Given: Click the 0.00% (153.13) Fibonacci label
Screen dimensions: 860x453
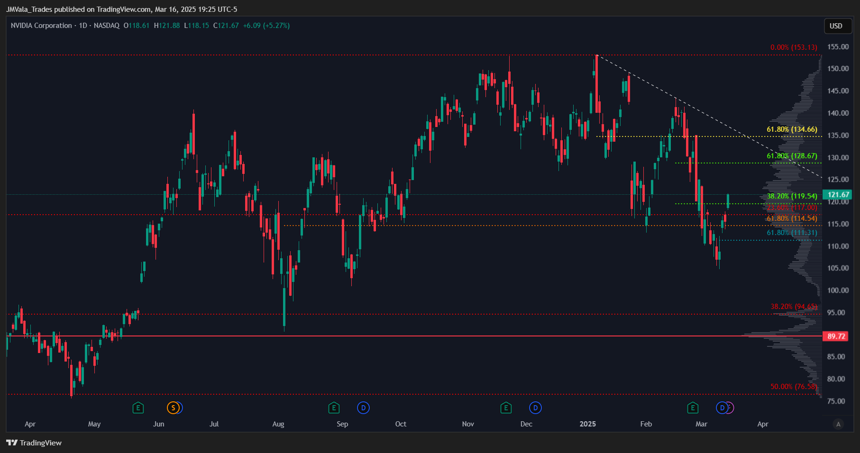Looking at the screenshot, I should [x=794, y=47].
